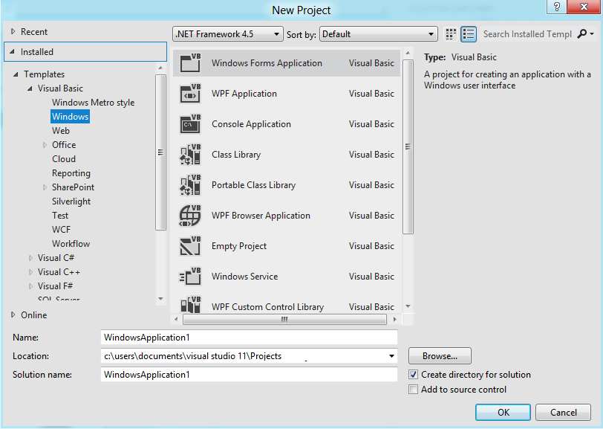Click the Class Library template icon
The width and height of the screenshot is (603, 429).
[x=190, y=155]
